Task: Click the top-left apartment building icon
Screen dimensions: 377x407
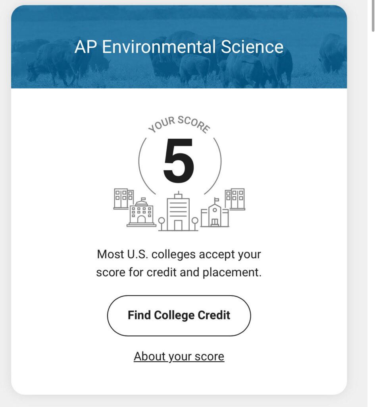Action: pos(123,199)
